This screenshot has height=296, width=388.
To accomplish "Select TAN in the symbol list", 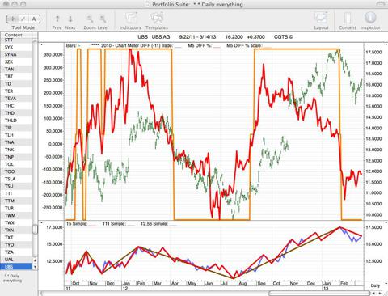I will click(16, 69).
